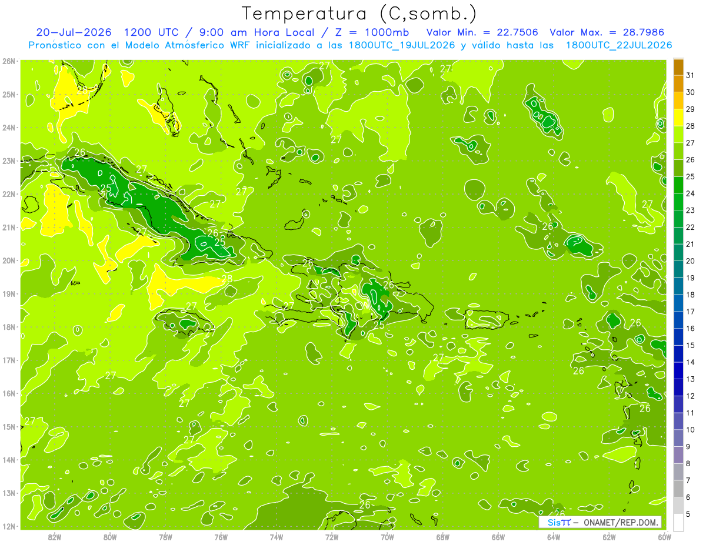
Task: Click the "78W" longitude axis label
Action: 165,537
